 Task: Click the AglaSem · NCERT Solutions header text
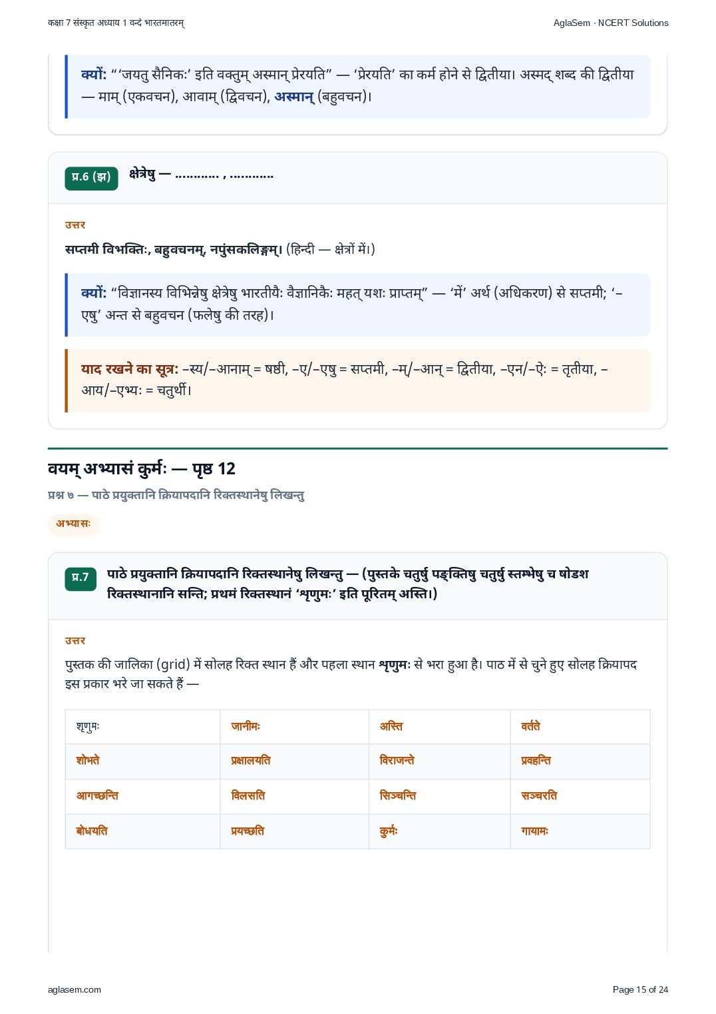611,23
